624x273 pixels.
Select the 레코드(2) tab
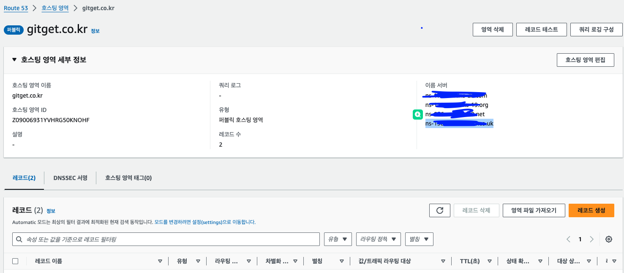click(24, 178)
